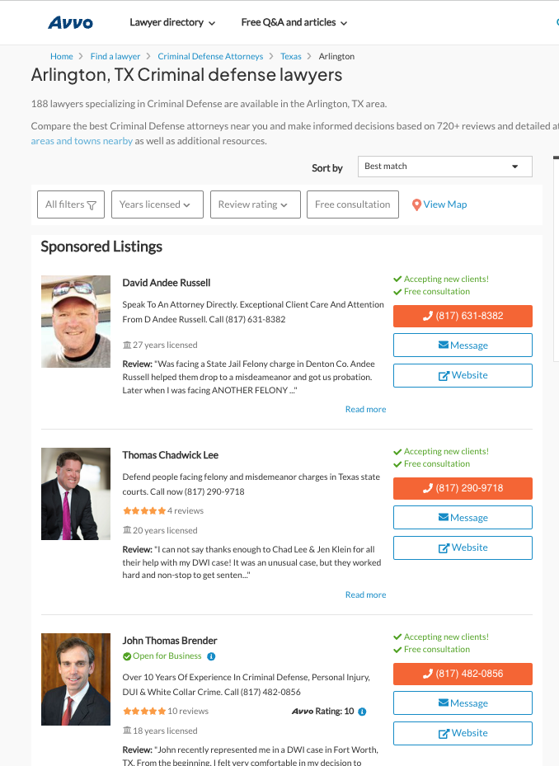
Task: Click the Avvo logo
Action: click(x=70, y=23)
